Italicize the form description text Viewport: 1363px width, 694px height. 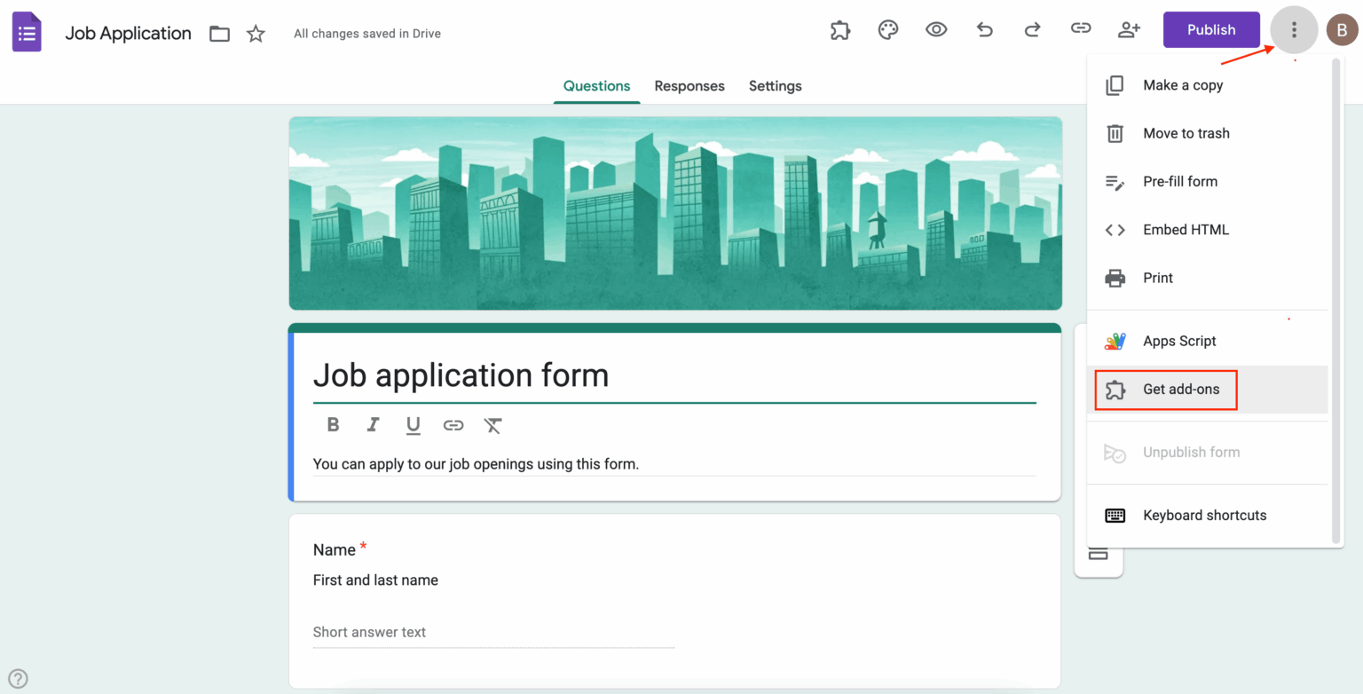click(373, 425)
